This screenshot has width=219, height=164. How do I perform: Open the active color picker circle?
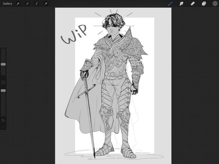(x=215, y=4)
